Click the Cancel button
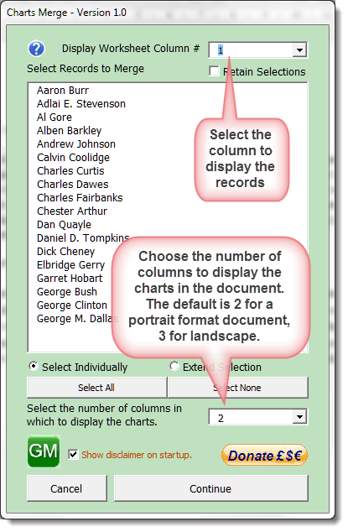 (x=67, y=488)
